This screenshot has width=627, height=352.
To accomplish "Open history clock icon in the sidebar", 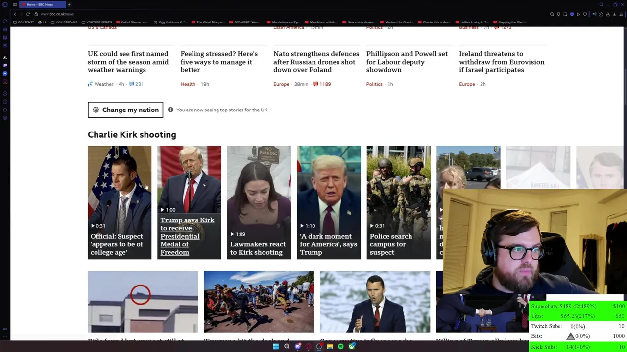I will [5, 102].
